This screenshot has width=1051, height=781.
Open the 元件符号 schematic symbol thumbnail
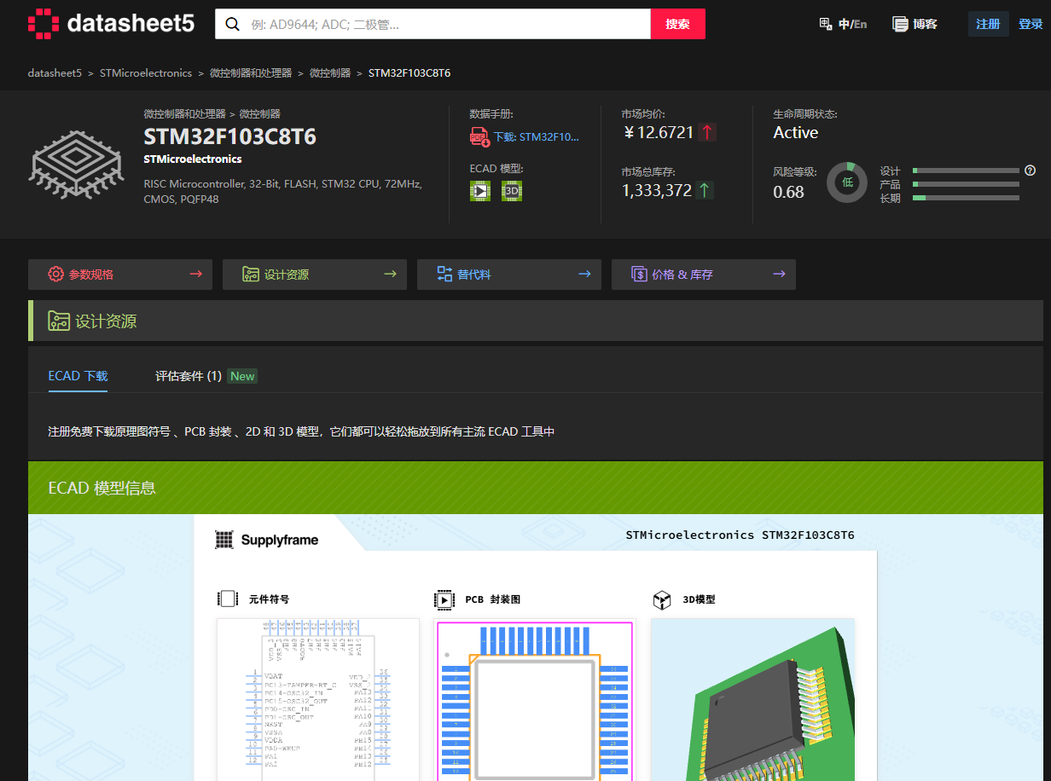point(318,699)
